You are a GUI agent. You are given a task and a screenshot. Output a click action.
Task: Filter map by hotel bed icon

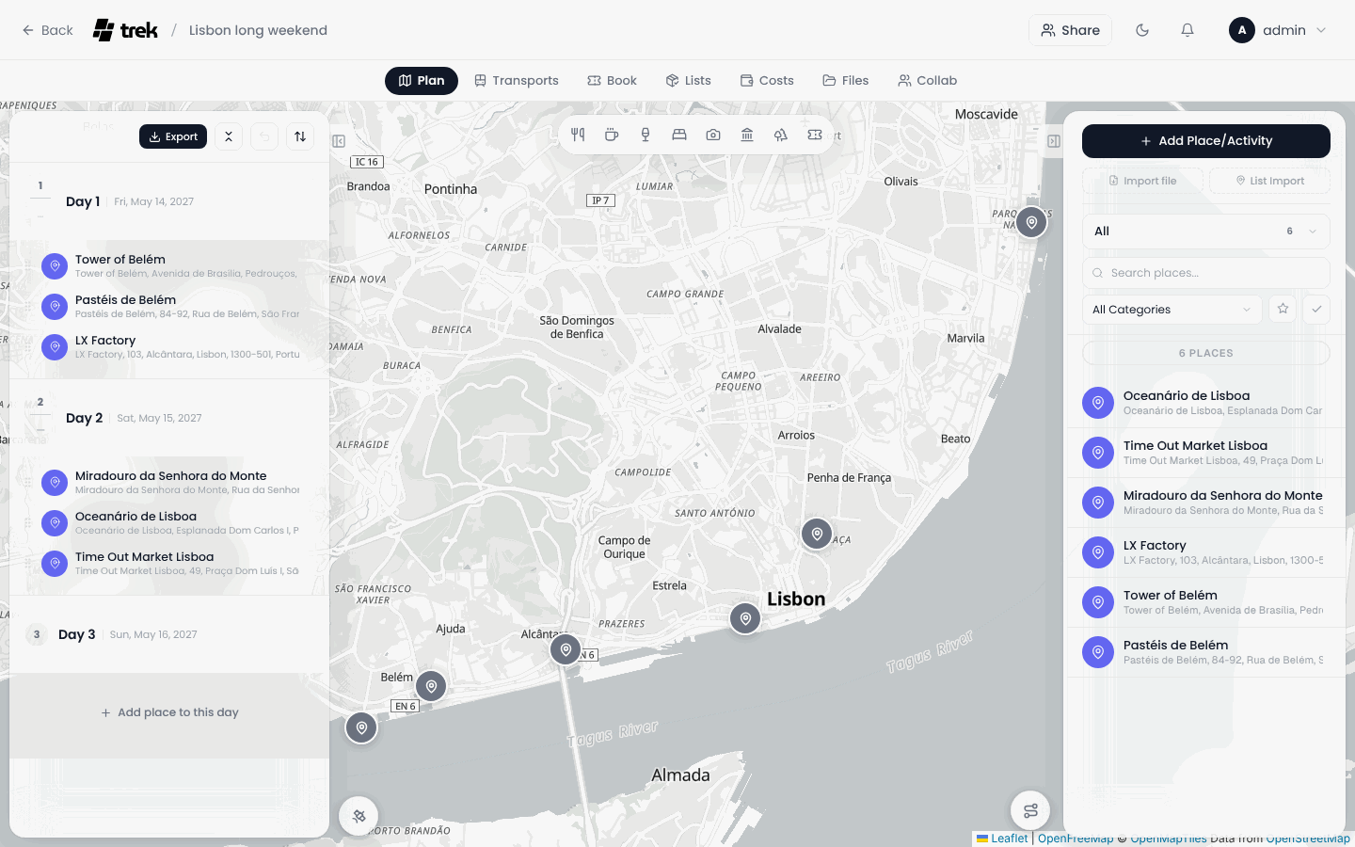click(679, 135)
